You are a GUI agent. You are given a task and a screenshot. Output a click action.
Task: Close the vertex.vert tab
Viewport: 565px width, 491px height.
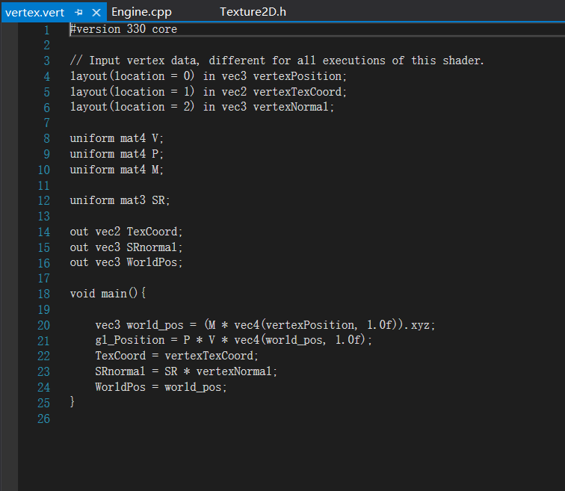(x=96, y=13)
